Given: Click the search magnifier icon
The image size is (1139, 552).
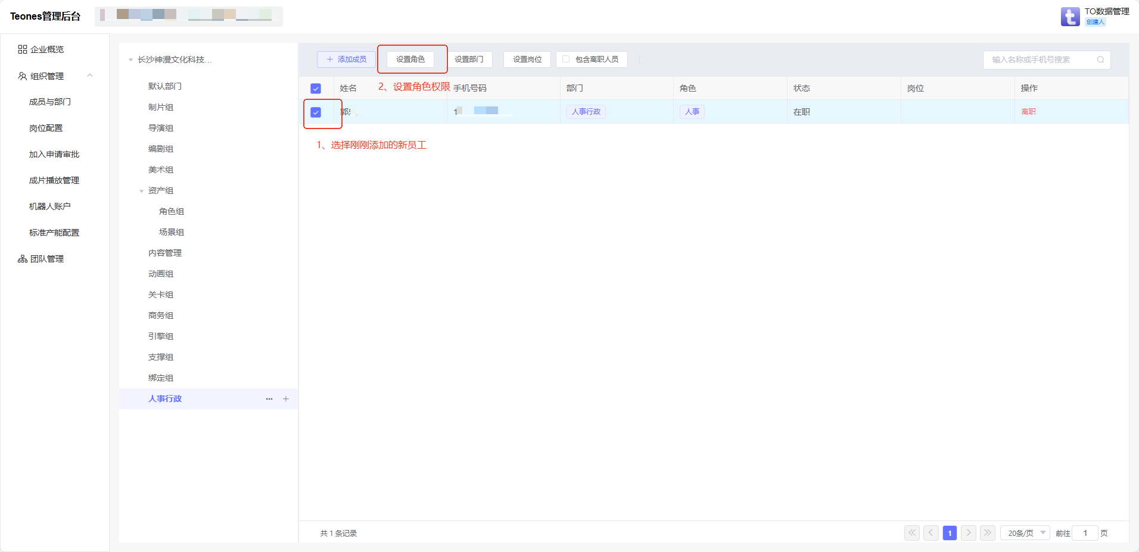Looking at the screenshot, I should [1100, 59].
